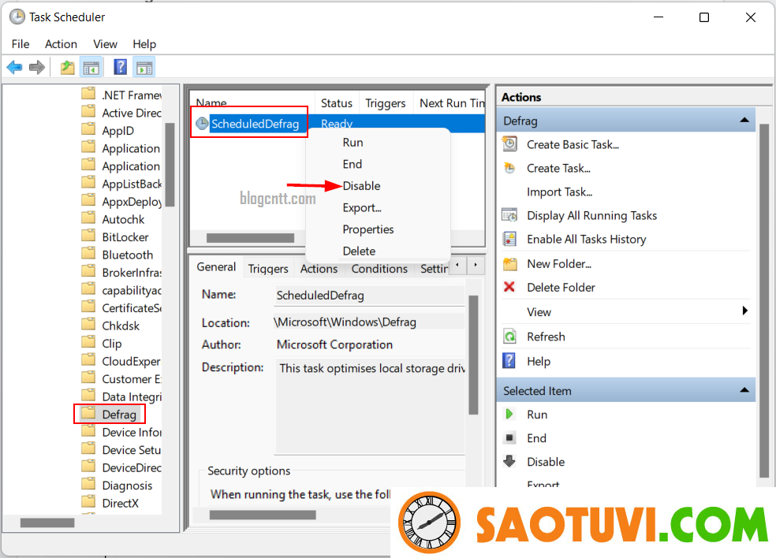The width and height of the screenshot is (776, 558).
Task: Expand the View submenu in Actions pane
Action: (744, 312)
